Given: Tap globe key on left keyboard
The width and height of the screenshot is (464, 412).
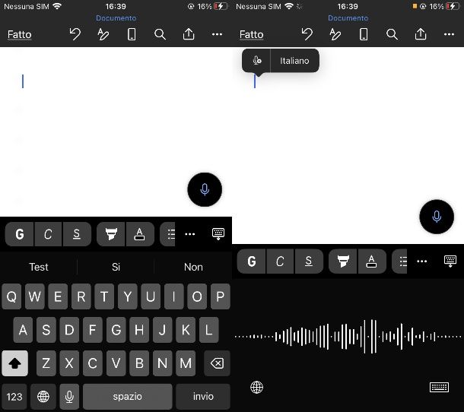Looking at the screenshot, I should point(43,397).
